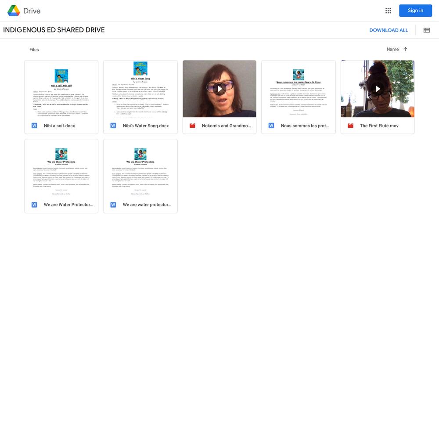
Task: Open We are Water Protector... thumbnail preview
Action: click(61, 168)
